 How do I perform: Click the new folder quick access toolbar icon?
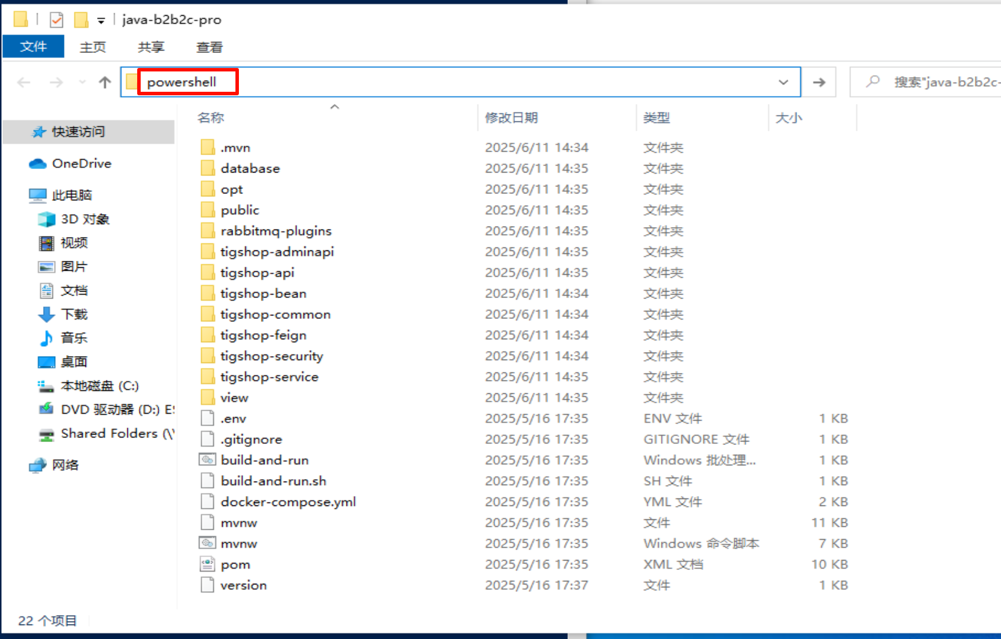(81, 20)
